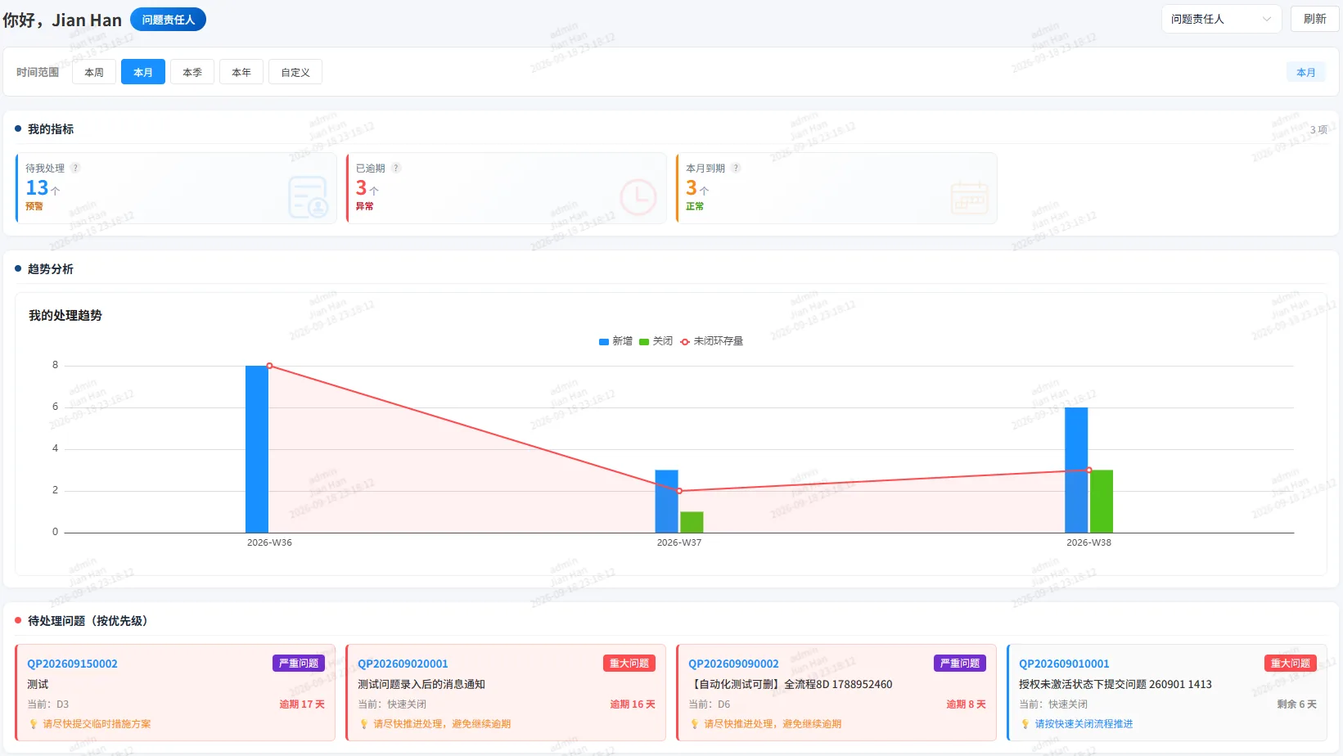Click the clock icon in 已逾期 card

coord(638,197)
